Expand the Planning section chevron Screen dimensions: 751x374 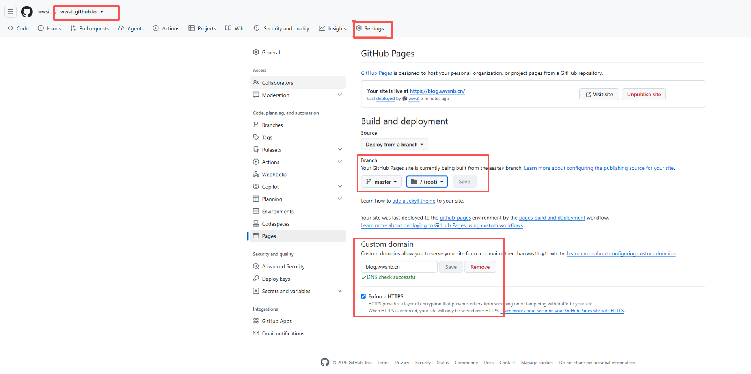click(x=340, y=199)
